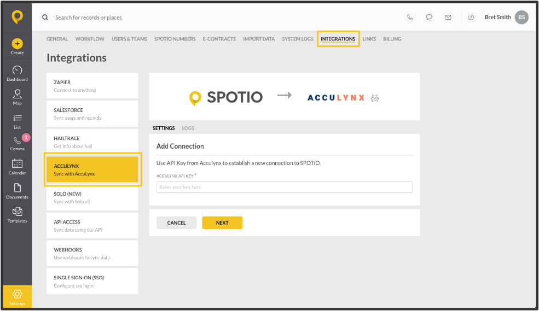This screenshot has height=311, width=539.
Task: Click the Integrations page heading
Action: coord(77,58)
